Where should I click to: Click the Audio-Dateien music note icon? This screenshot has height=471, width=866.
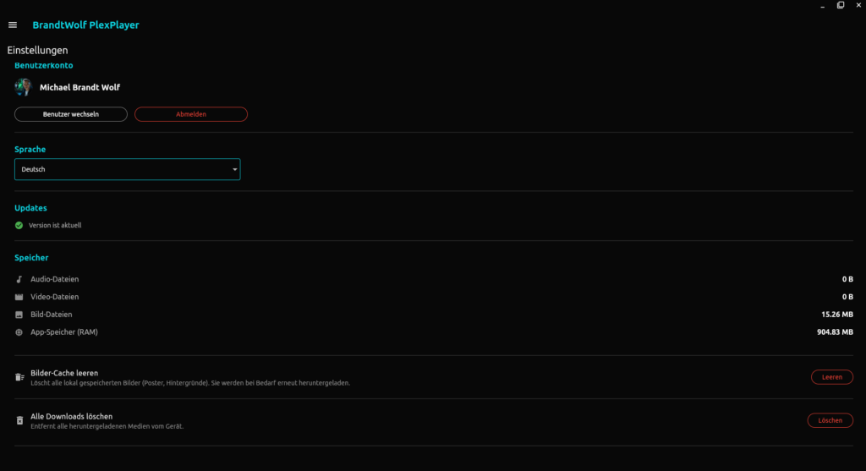pyautogui.click(x=19, y=279)
